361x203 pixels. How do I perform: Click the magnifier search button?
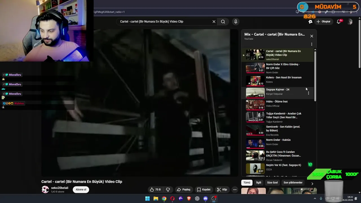coord(223,22)
